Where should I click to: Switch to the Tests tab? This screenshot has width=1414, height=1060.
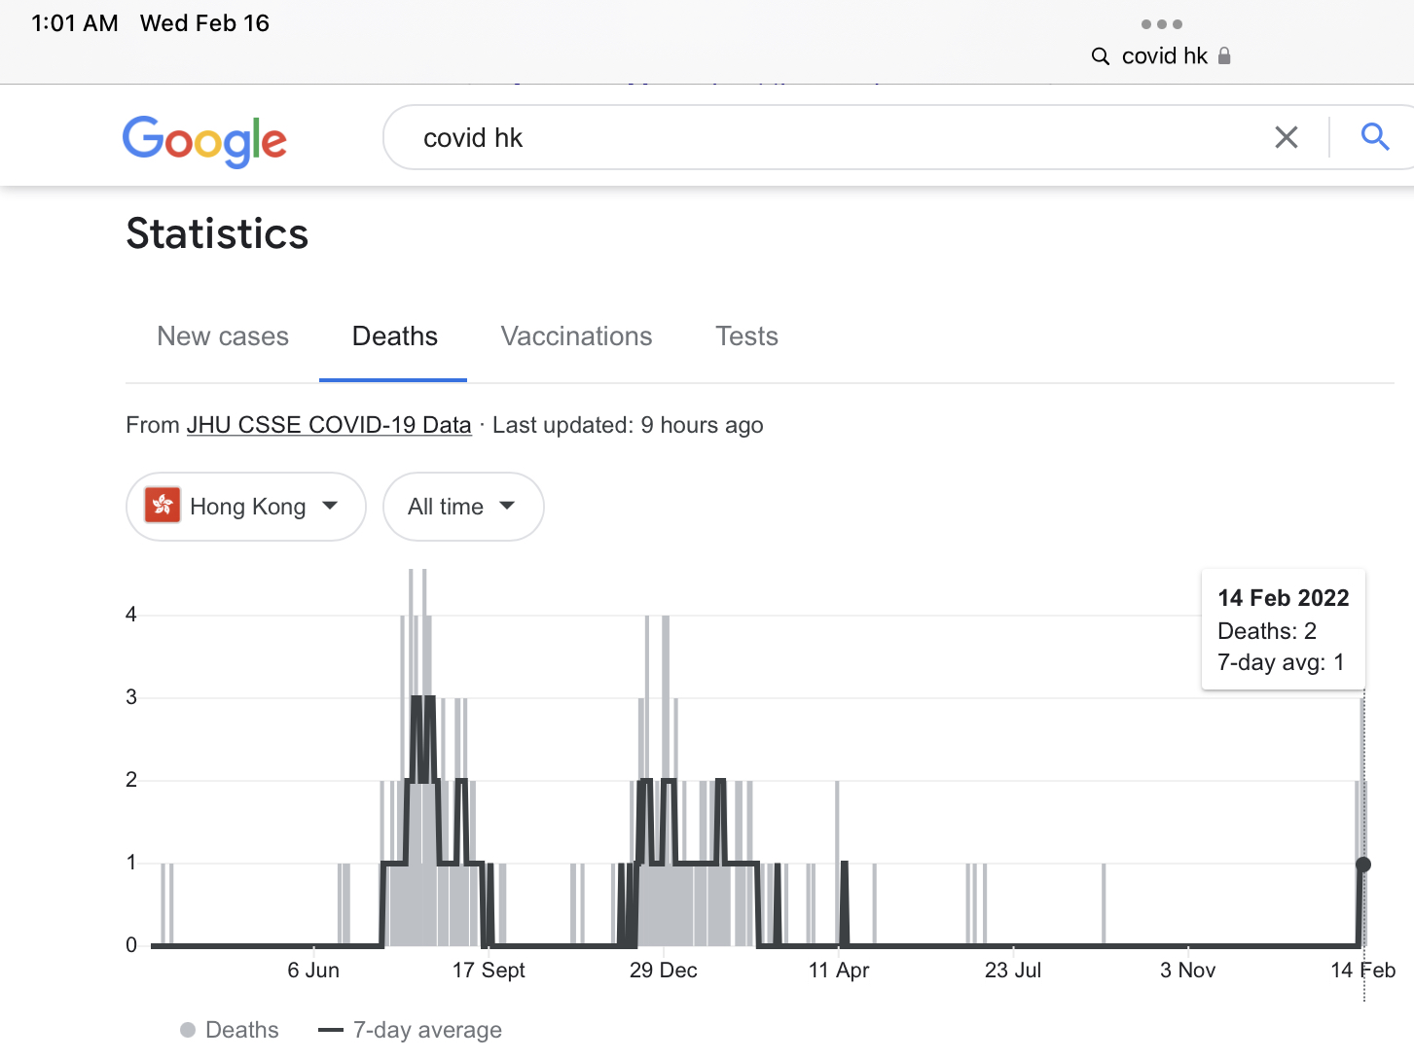point(746,336)
